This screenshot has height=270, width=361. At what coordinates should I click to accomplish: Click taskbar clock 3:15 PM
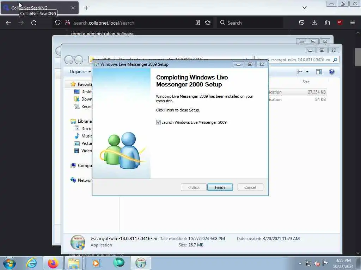click(343, 263)
